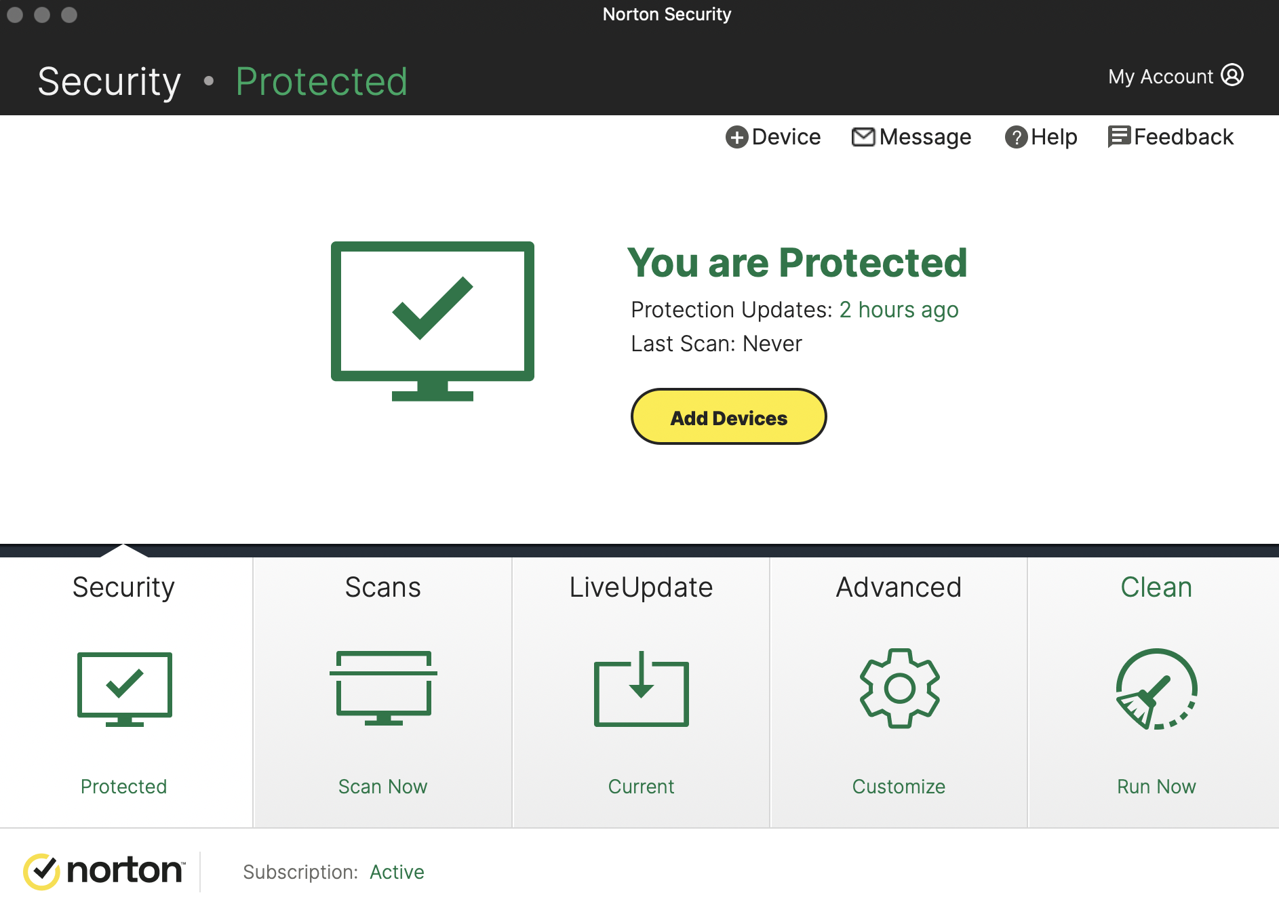Open the LiveUpdate tab title
1279x910 pixels.
[642, 587]
